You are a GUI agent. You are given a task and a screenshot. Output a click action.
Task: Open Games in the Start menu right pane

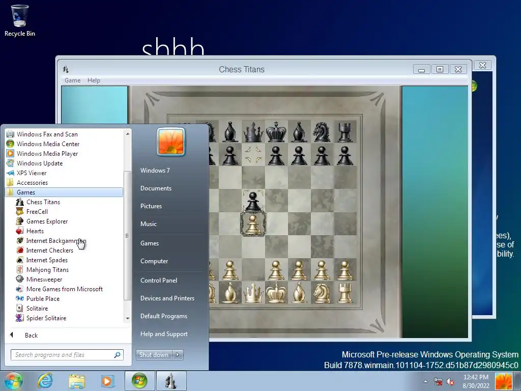(150, 243)
